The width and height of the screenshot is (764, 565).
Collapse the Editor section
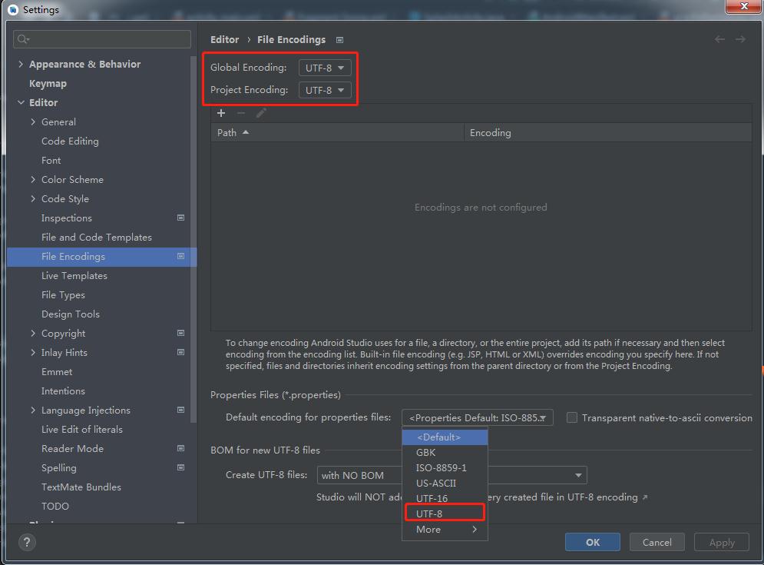[21, 102]
